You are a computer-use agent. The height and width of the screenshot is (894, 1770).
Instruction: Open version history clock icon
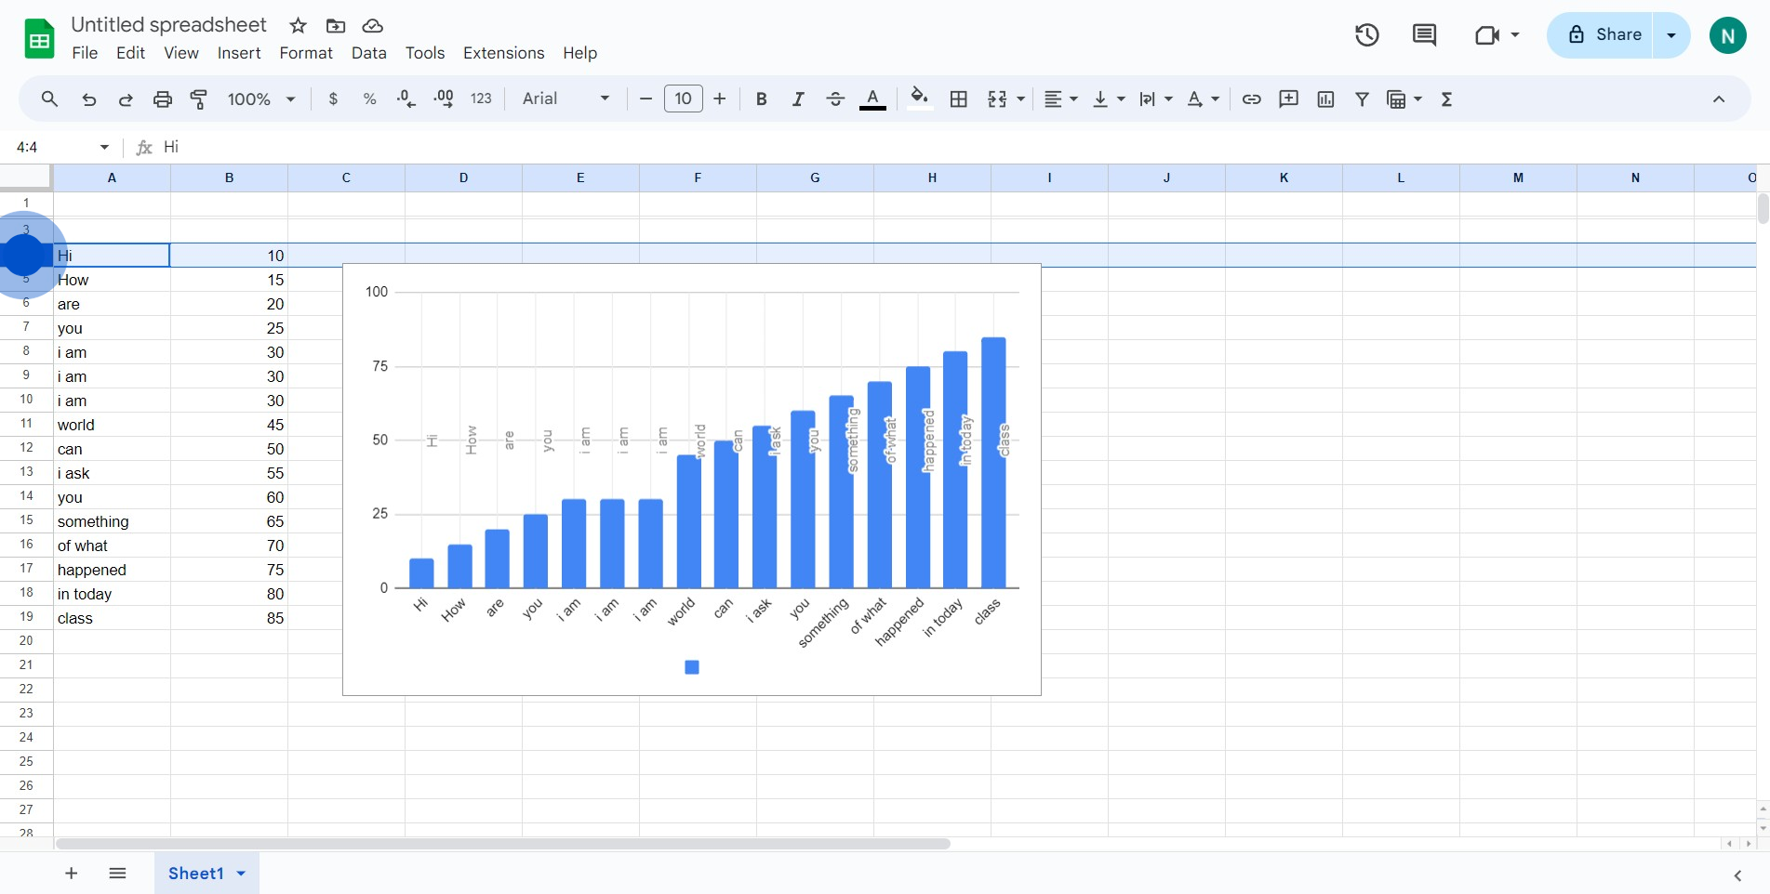[x=1366, y=35]
